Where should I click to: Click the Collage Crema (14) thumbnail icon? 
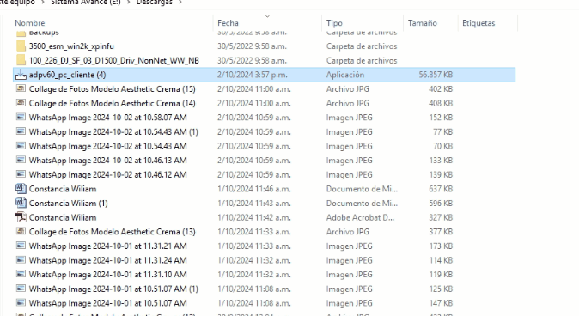click(x=21, y=103)
